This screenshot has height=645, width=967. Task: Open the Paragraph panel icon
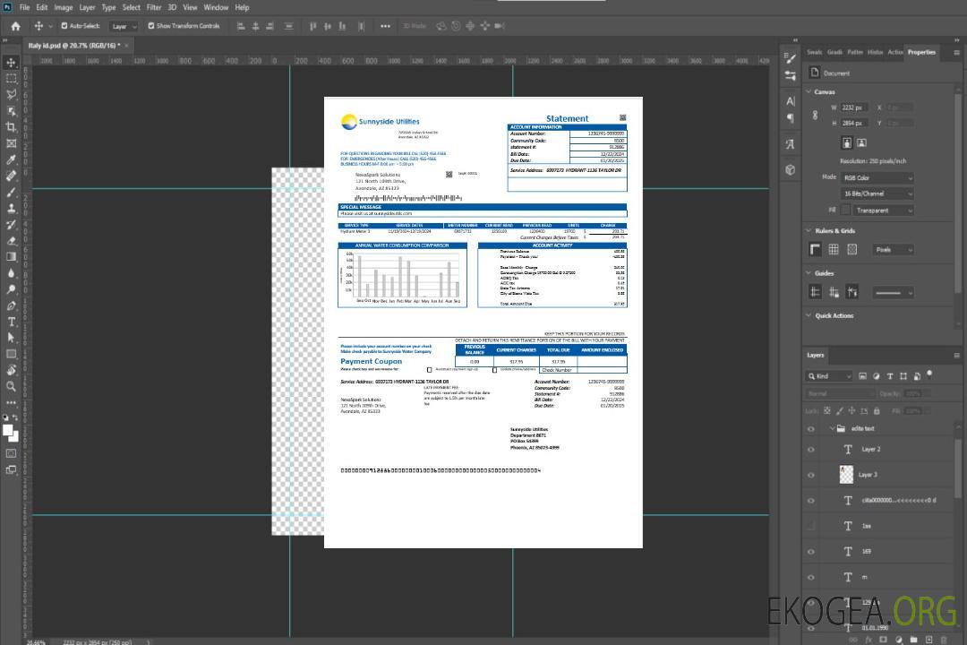[x=791, y=118]
